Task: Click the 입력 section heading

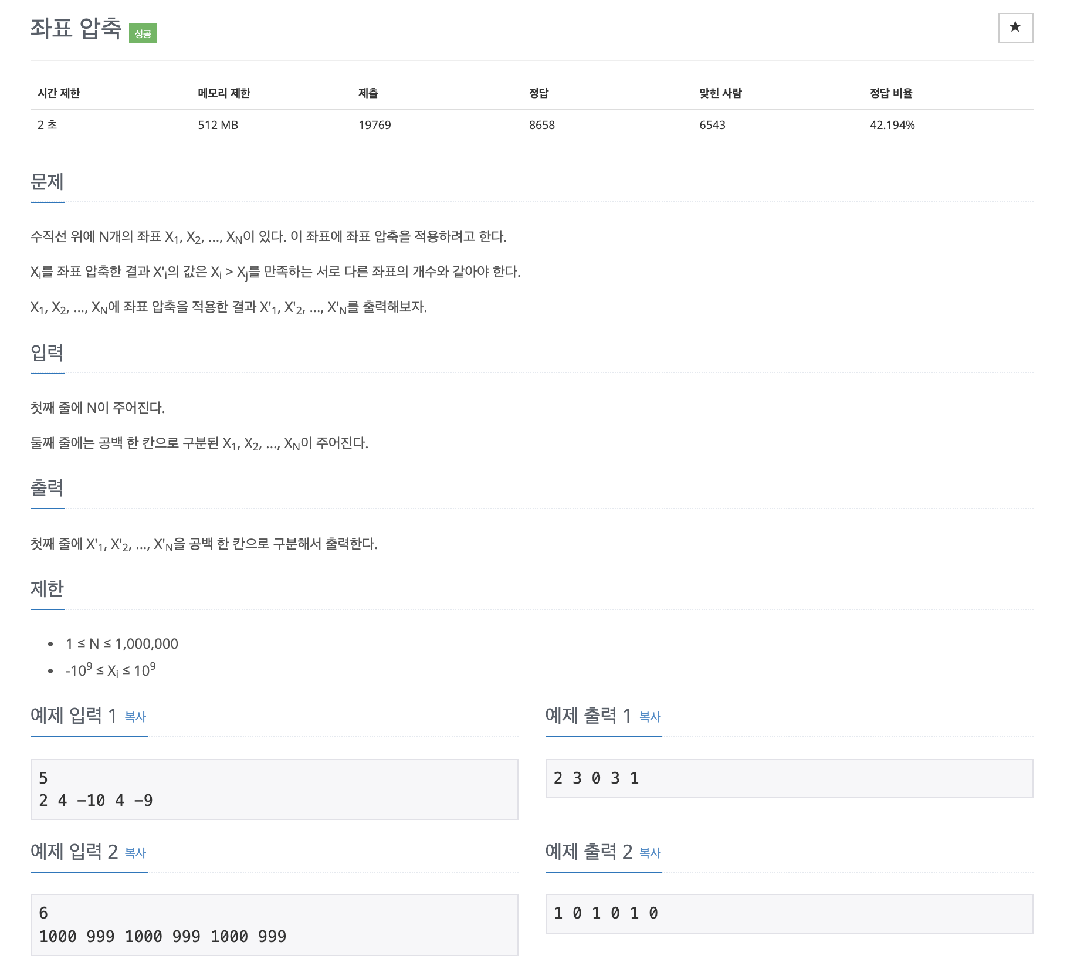Action: [x=47, y=353]
